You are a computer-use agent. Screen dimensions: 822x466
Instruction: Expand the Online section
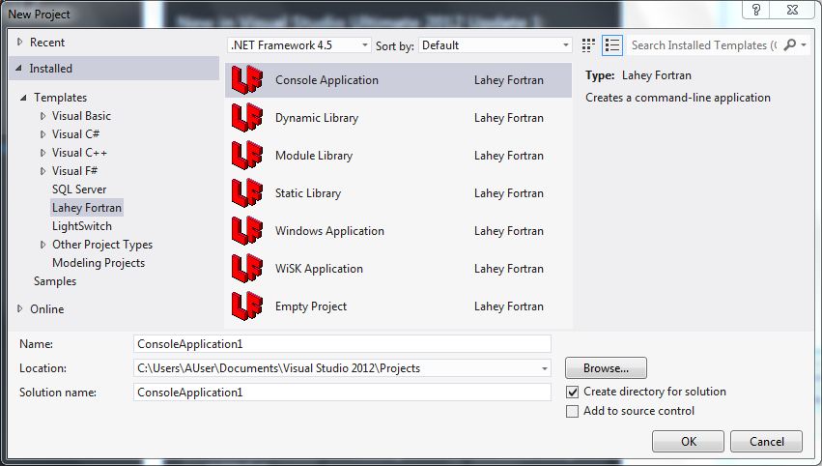20,308
